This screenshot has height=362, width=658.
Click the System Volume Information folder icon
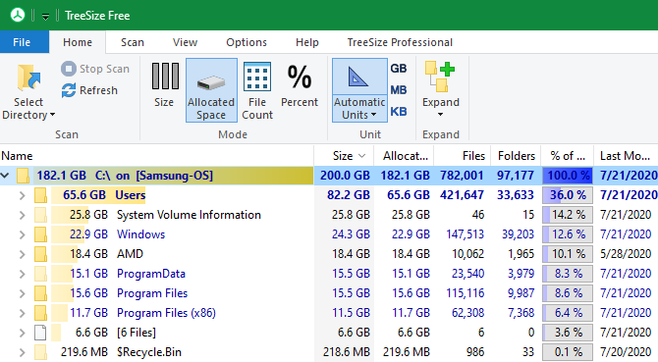point(40,215)
